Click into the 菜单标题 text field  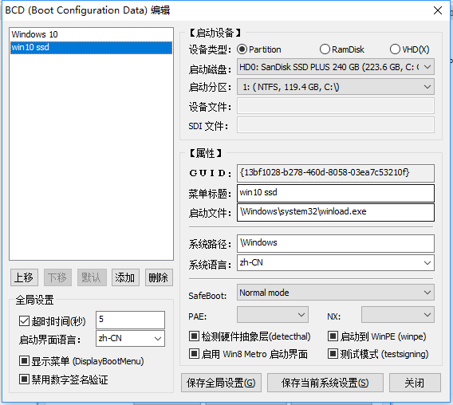pos(336,193)
